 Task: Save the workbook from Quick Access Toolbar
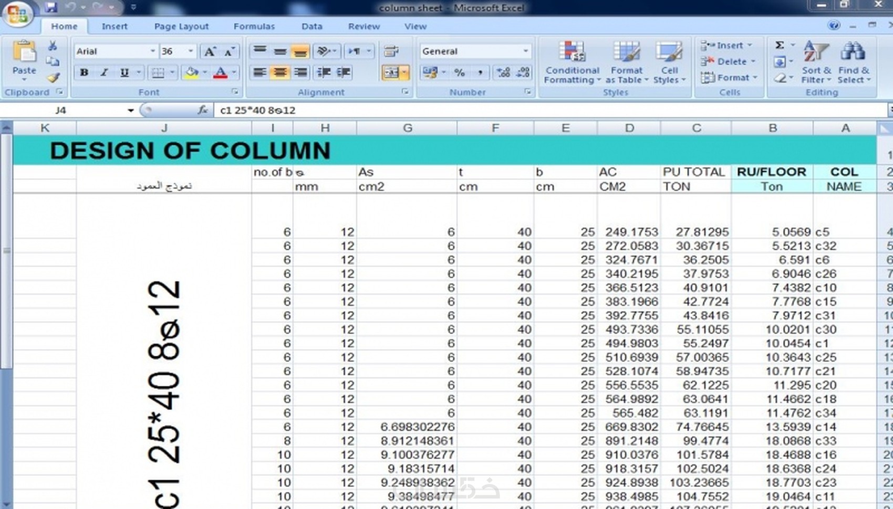(x=50, y=7)
